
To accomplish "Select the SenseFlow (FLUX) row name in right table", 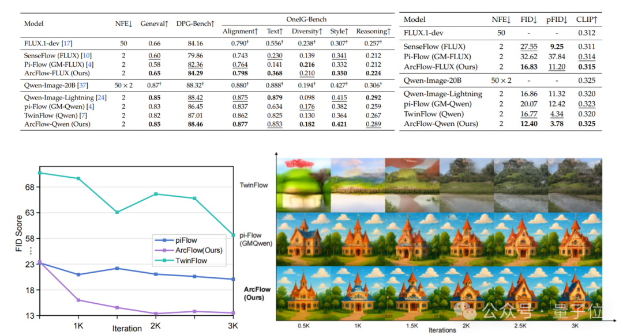I will 434,47.
